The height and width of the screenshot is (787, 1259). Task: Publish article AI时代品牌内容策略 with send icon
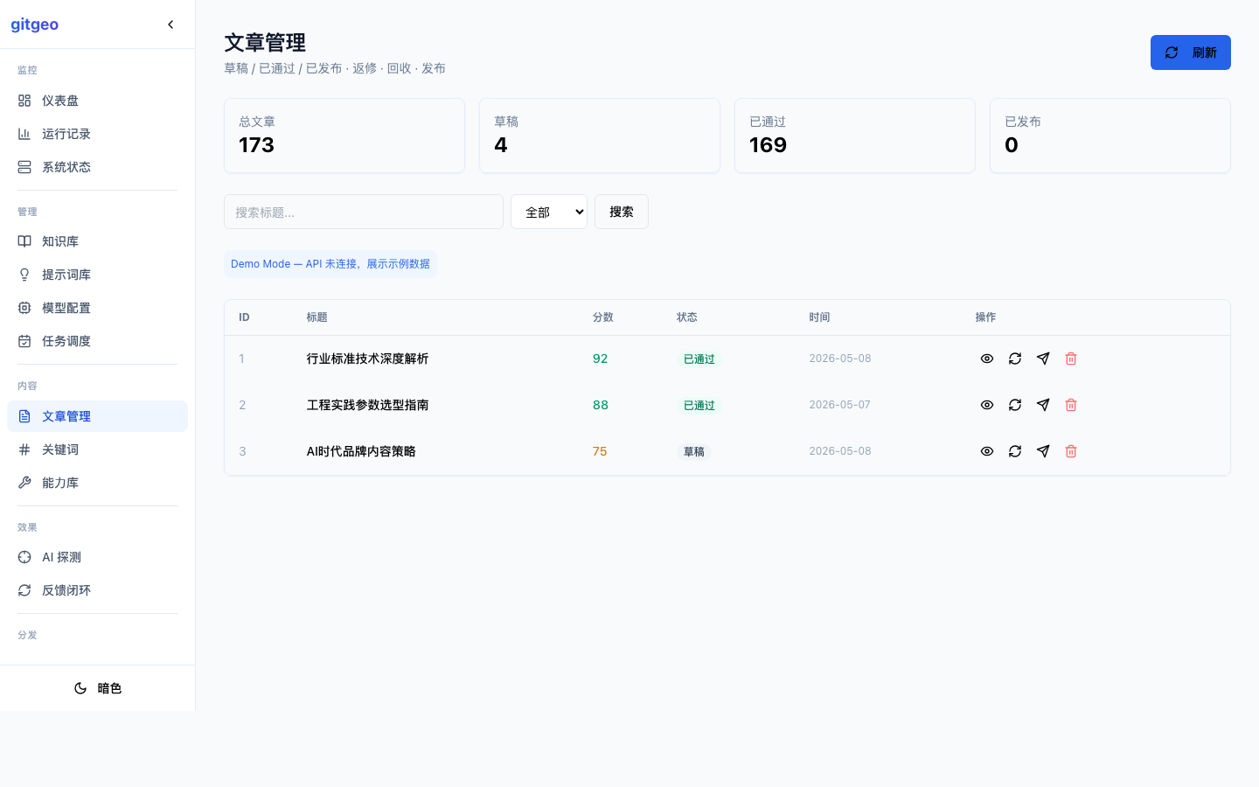[x=1043, y=451]
